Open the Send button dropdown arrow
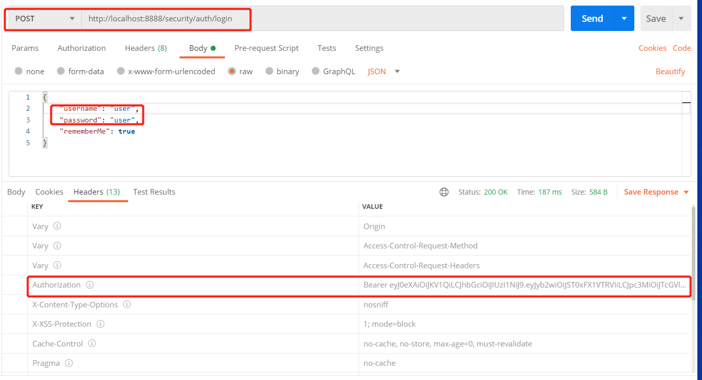Image resolution: width=702 pixels, height=380 pixels. 624,18
